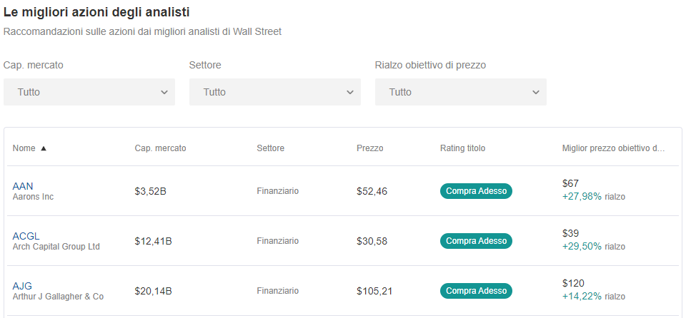Sort table by Prezzo column header
Image resolution: width=686 pixels, height=318 pixels.
tap(369, 148)
